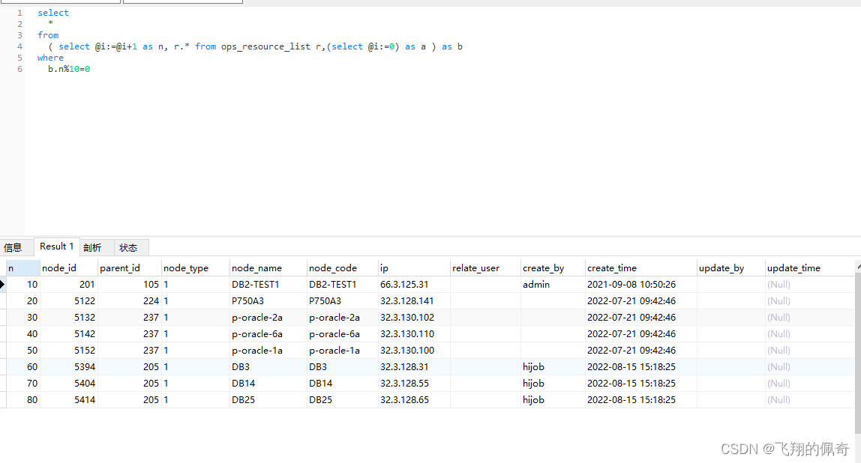Screen dimensions: 861x463
Task: Click the vertical scrollbar track of results
Action: pyautogui.click(x=857, y=352)
